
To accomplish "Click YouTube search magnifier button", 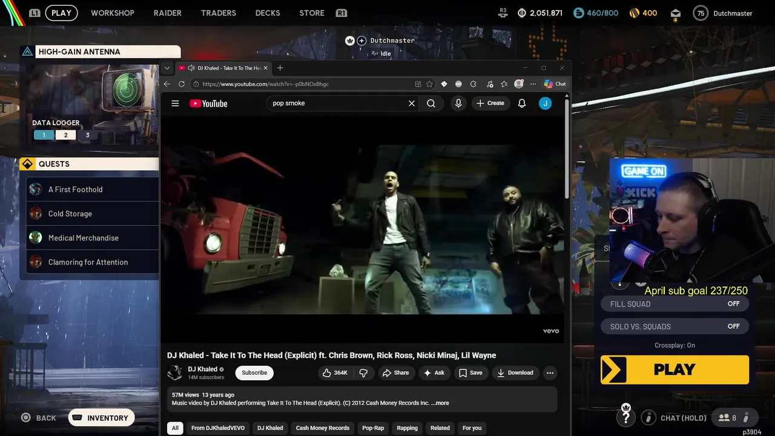I will click(x=431, y=104).
